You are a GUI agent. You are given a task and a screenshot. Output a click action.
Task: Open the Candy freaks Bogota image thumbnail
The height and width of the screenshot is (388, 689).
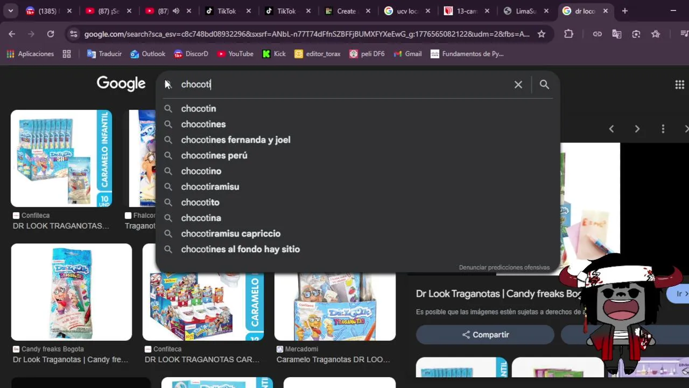click(x=72, y=292)
